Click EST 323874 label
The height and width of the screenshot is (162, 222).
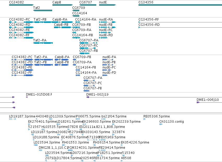(x=118, y=132)
